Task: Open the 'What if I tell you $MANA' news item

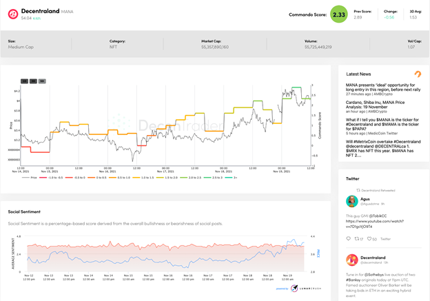Action: coord(382,124)
